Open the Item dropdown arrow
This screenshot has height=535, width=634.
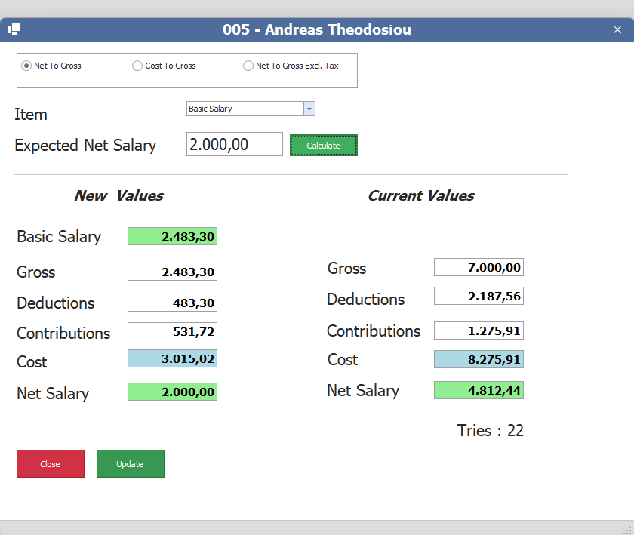click(x=309, y=109)
